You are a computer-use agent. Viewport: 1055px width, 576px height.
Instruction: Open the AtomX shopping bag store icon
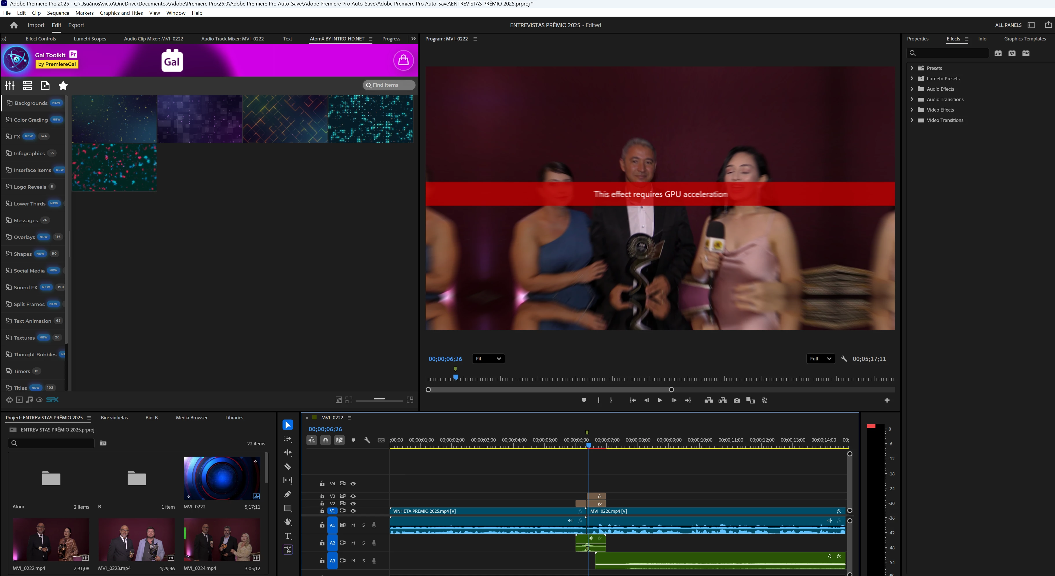pyautogui.click(x=403, y=60)
